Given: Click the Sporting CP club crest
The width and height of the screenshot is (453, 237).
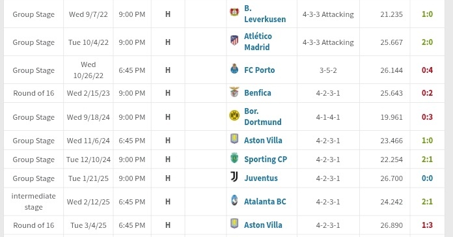Looking at the screenshot, I should 234,158.
